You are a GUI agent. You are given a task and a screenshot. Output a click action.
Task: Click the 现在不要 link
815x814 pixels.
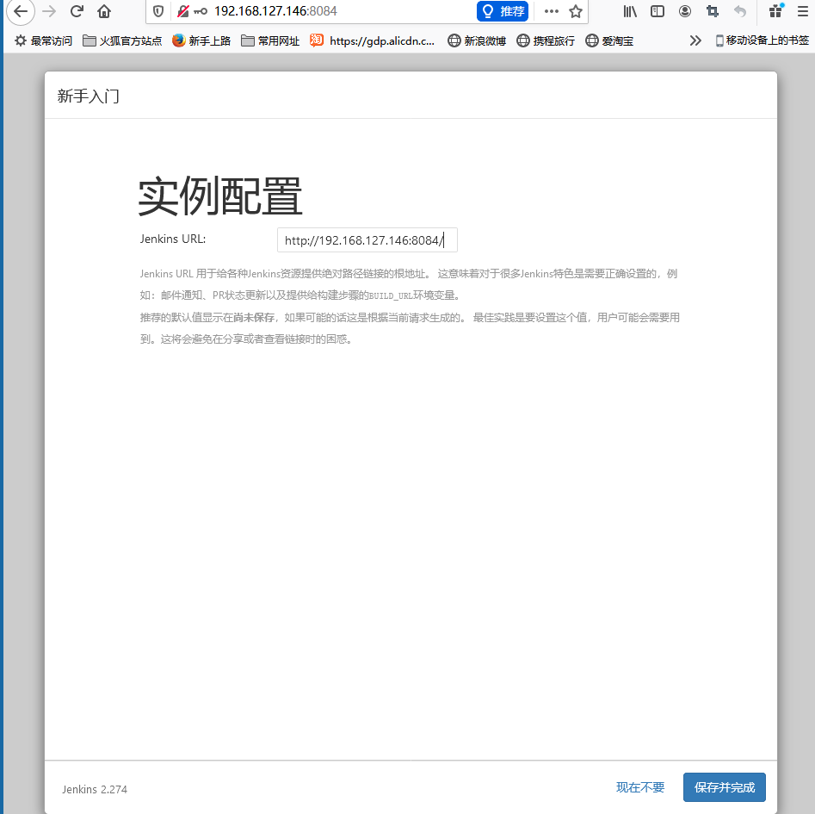click(640, 787)
